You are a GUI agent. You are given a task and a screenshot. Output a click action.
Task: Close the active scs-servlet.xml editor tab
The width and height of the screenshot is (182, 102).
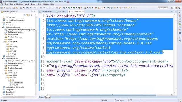pyautogui.click(x=83, y=12)
